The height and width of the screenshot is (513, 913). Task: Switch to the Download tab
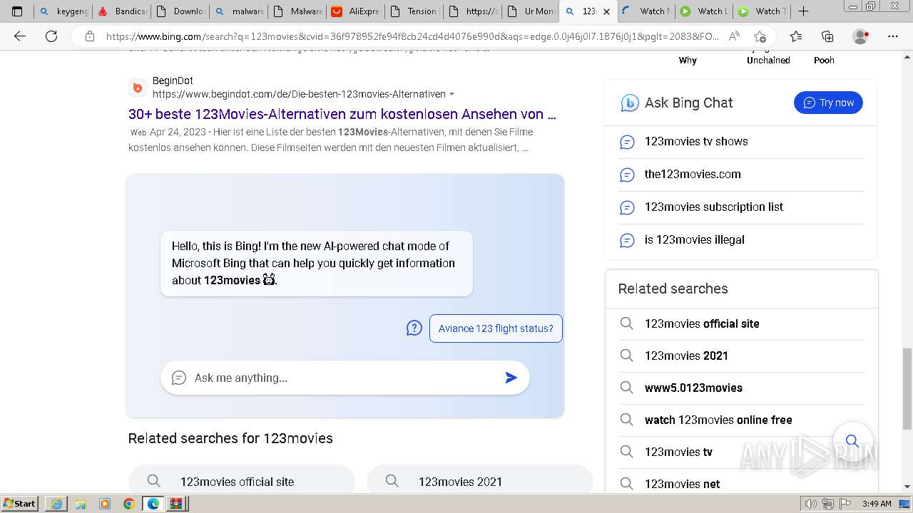point(180,11)
